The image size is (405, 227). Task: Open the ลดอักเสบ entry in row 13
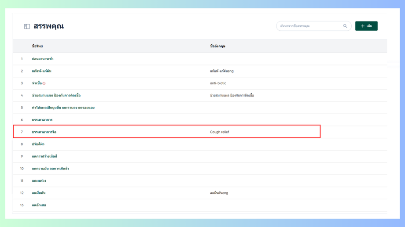click(39, 205)
